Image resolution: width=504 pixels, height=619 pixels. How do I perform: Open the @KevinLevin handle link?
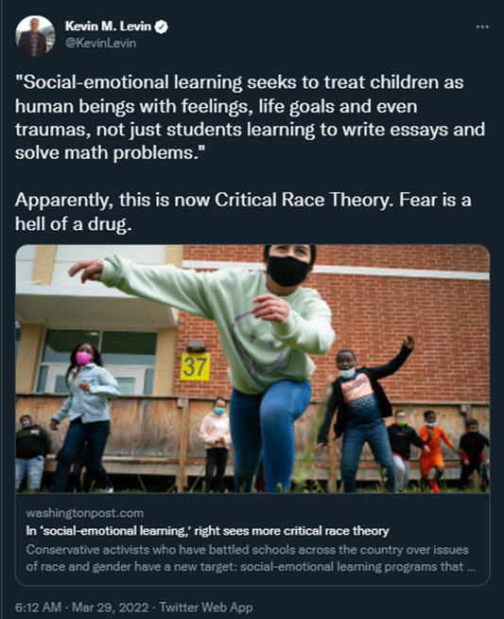pyautogui.click(x=100, y=43)
